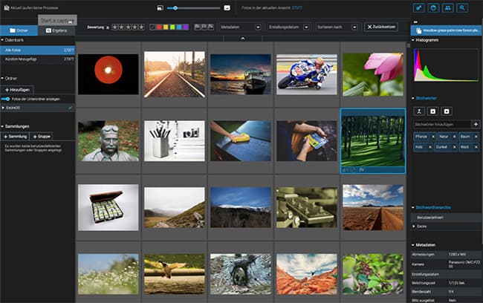Filter by yellow color label
483x303 pixels.
point(166,27)
